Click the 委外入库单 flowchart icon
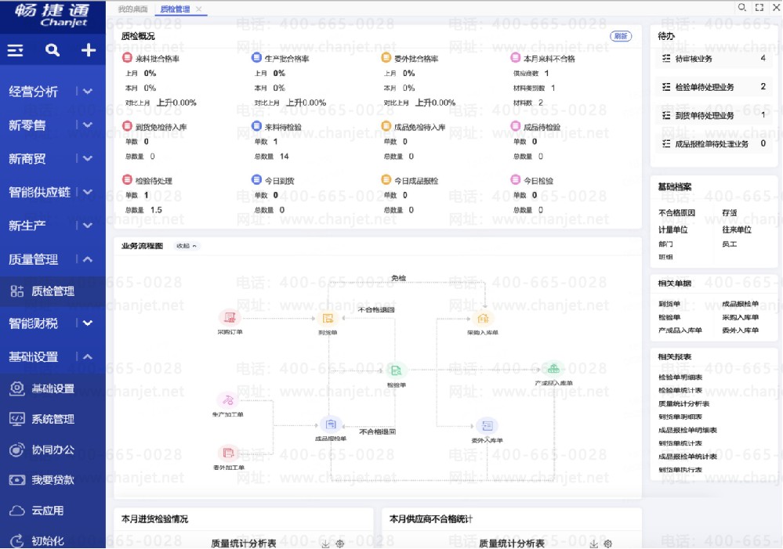 (x=486, y=425)
